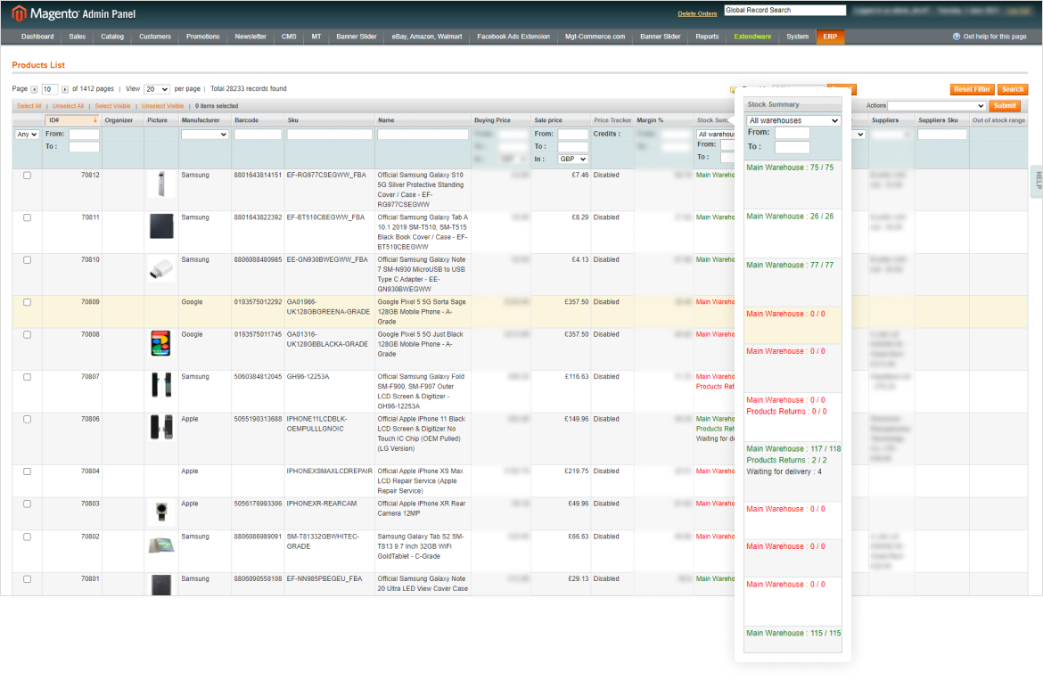Viewport: 1043px width, 680px height.
Task: Open the ERP menu tab
Action: [x=829, y=37]
